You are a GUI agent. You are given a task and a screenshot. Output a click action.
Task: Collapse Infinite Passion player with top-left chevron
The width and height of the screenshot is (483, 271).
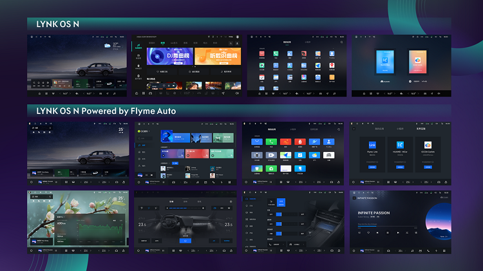pyautogui.click(x=354, y=198)
